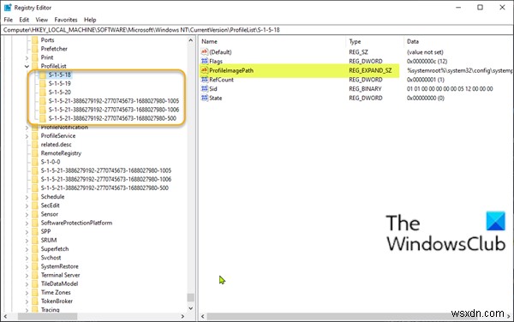Click the SPP folder icon

(35, 231)
